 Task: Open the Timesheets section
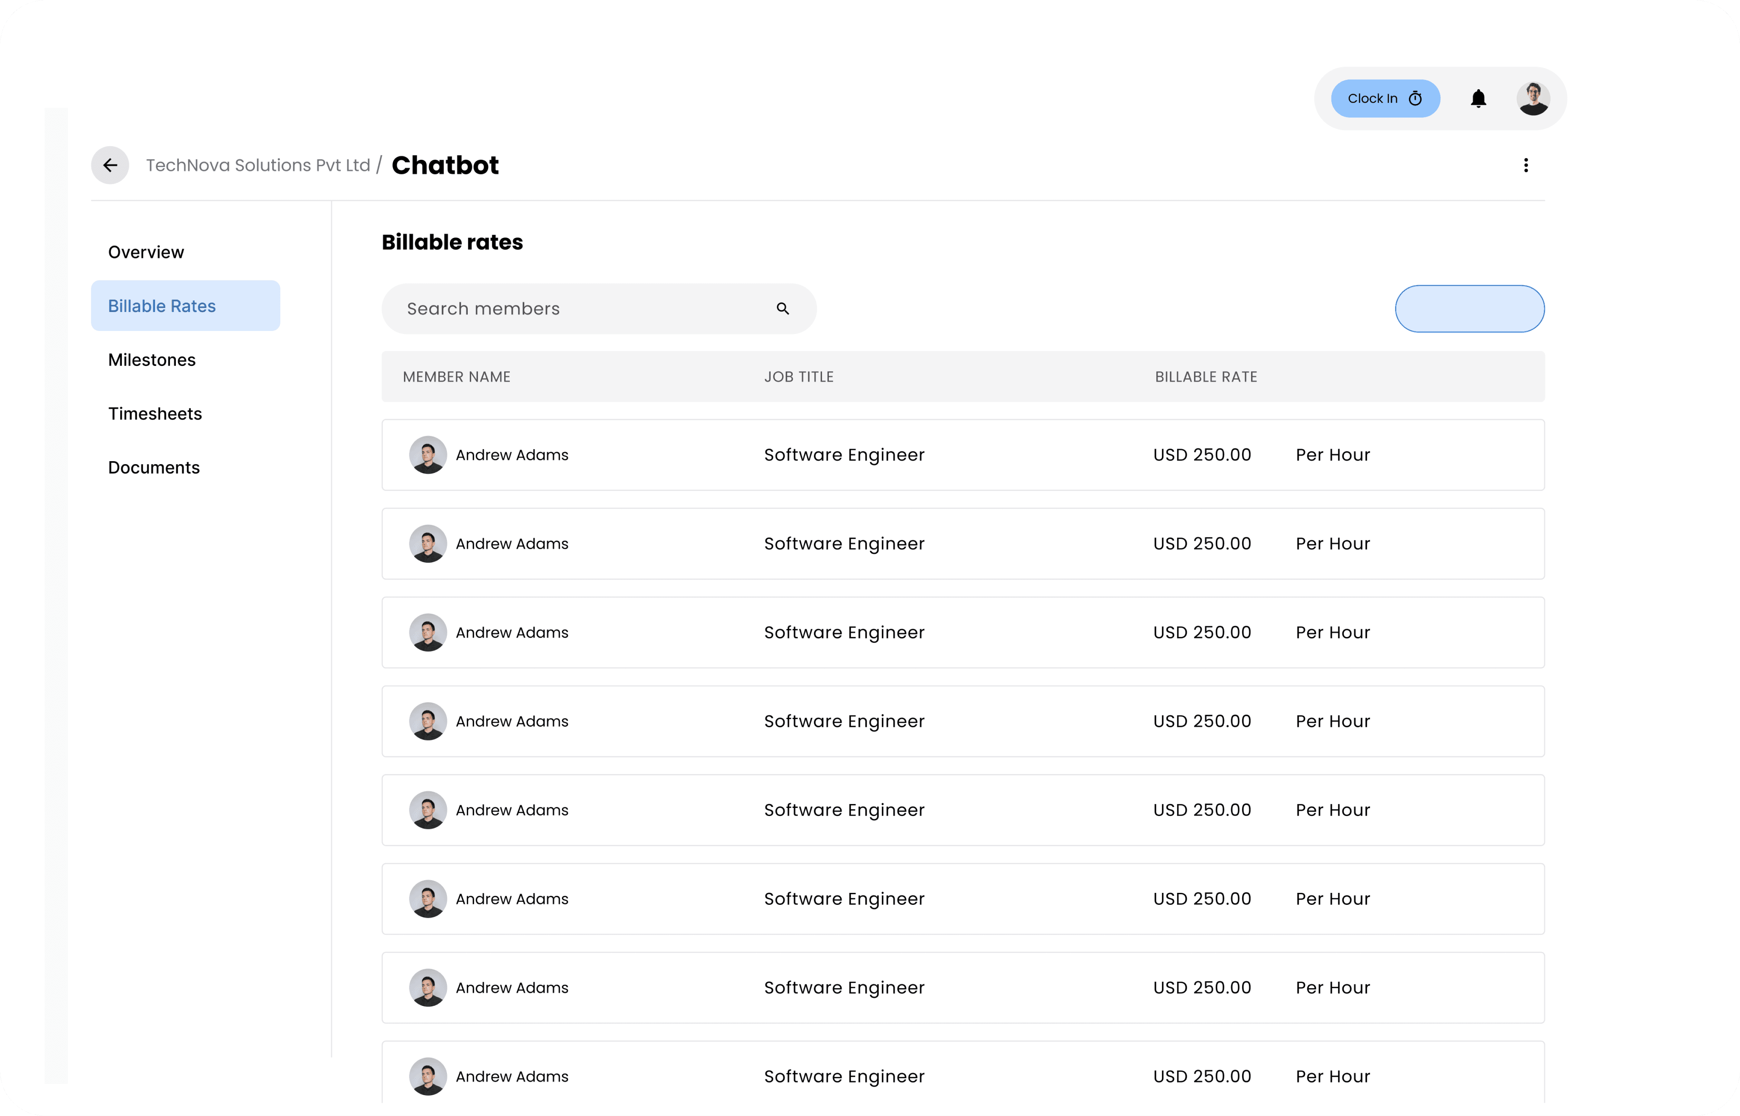[155, 414]
